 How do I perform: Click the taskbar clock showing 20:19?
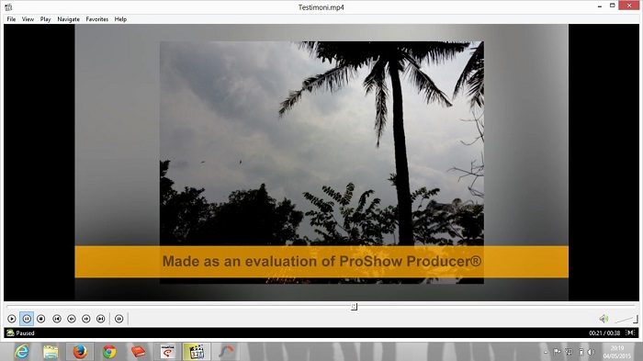tap(616, 352)
